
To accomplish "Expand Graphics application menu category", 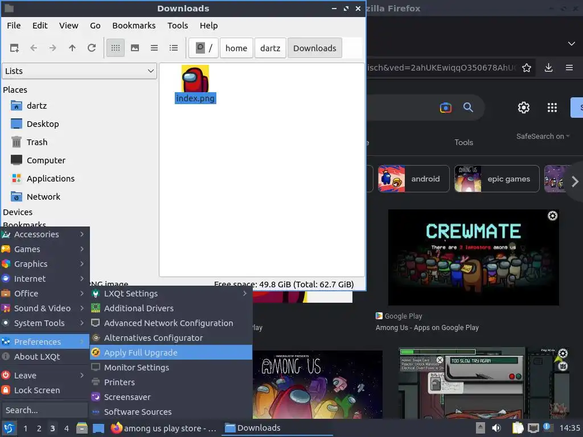I will [x=44, y=264].
